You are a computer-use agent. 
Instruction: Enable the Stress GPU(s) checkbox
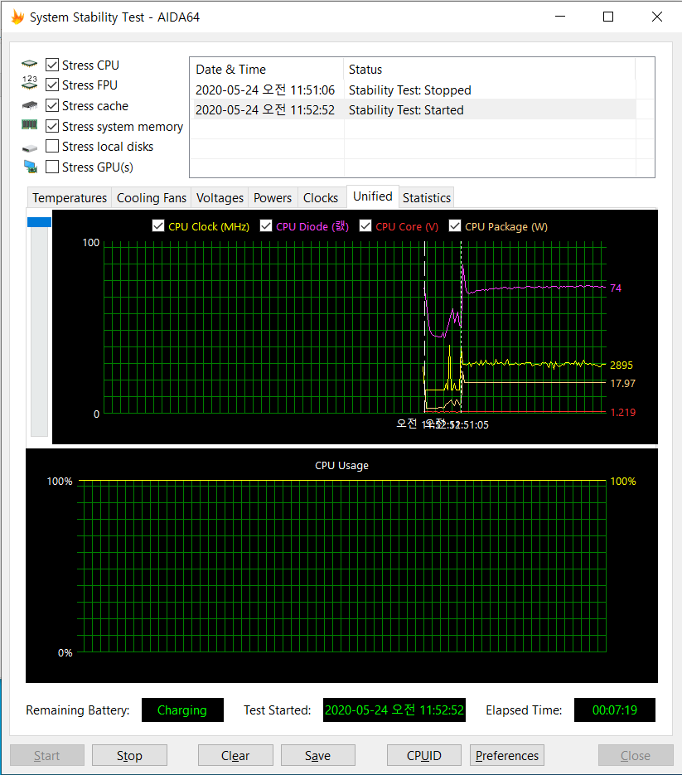[x=52, y=167]
